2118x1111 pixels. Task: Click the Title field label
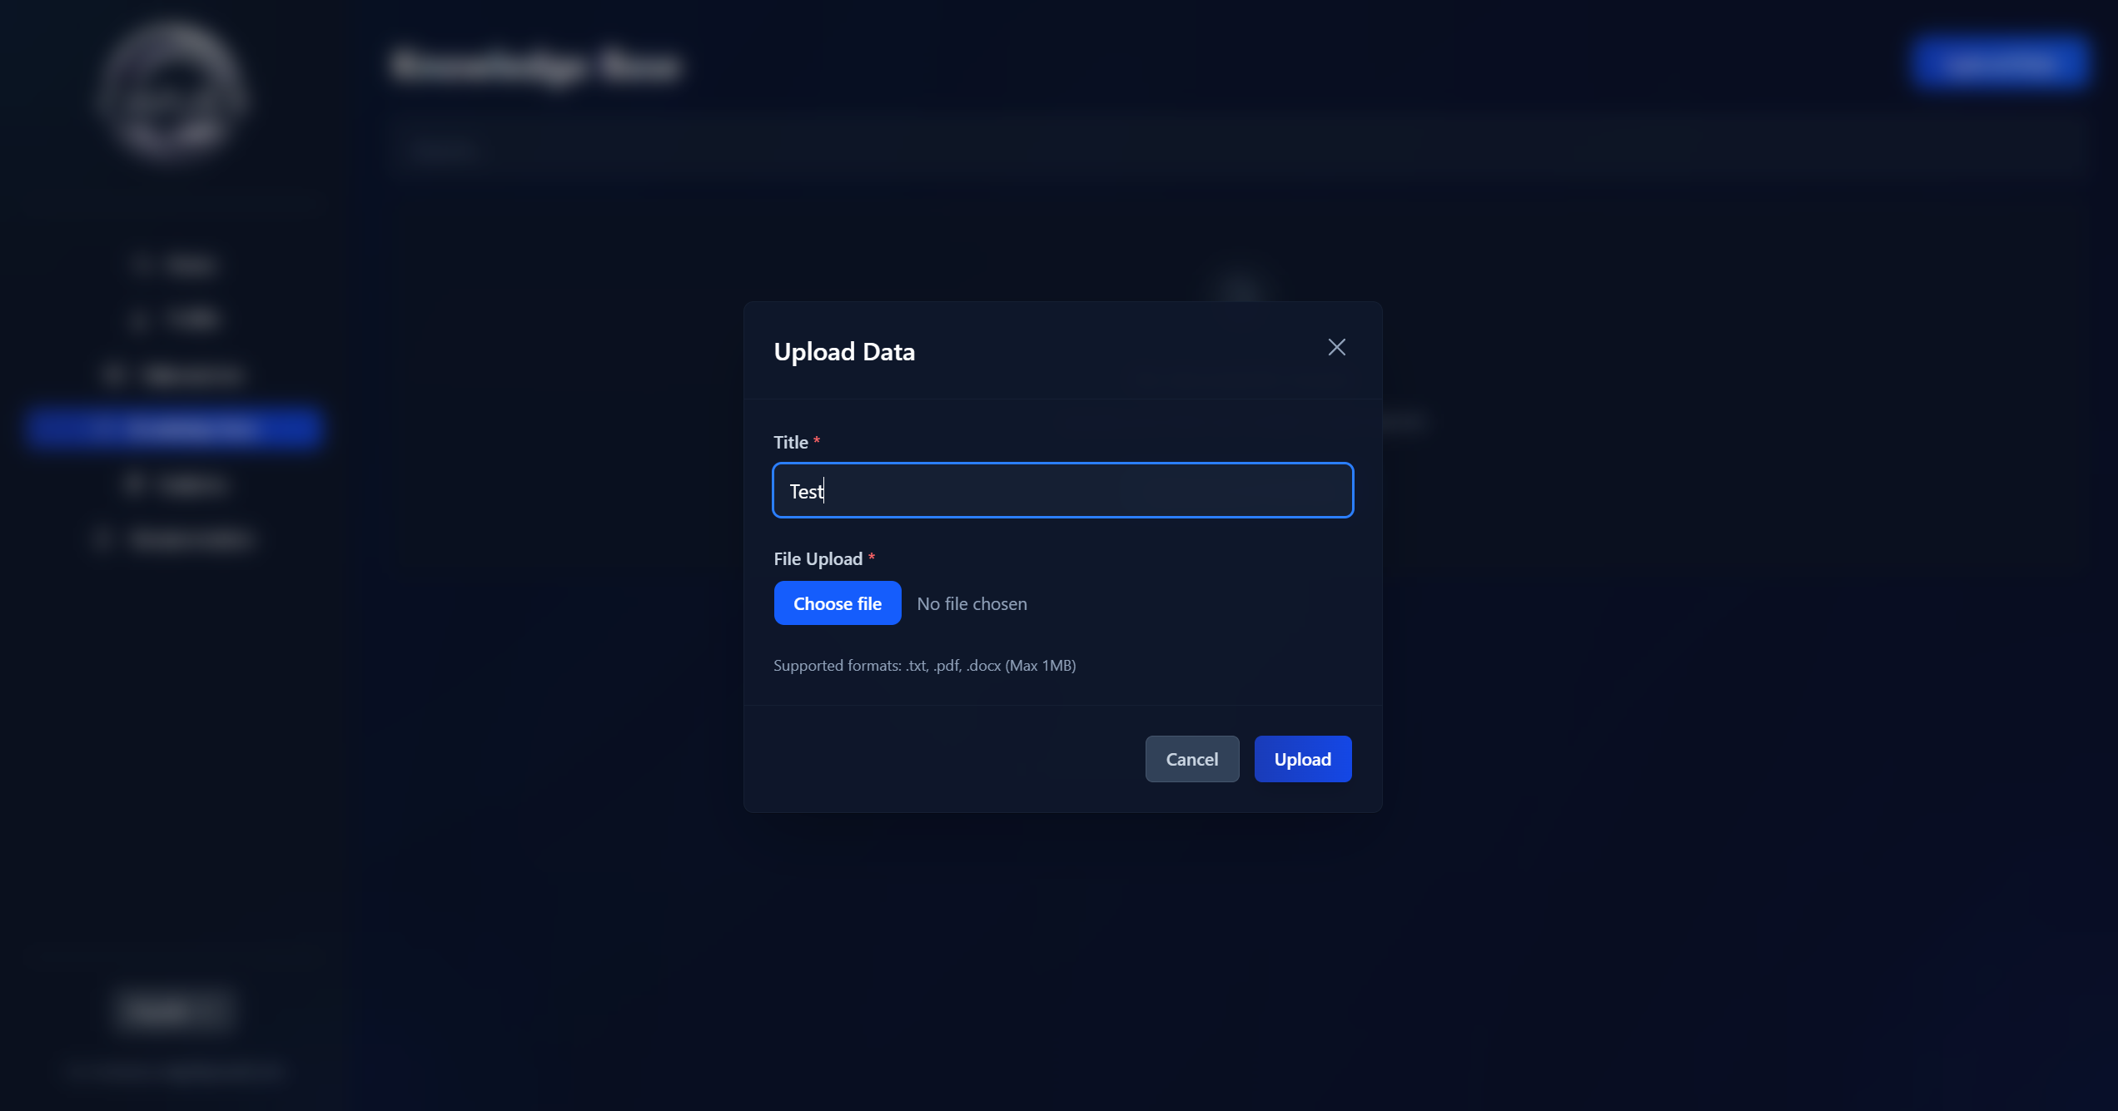(x=791, y=442)
